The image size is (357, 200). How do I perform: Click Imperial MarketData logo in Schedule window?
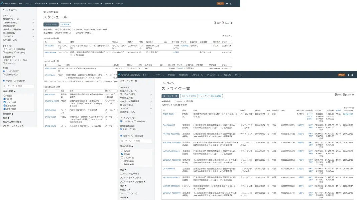click(11, 3)
